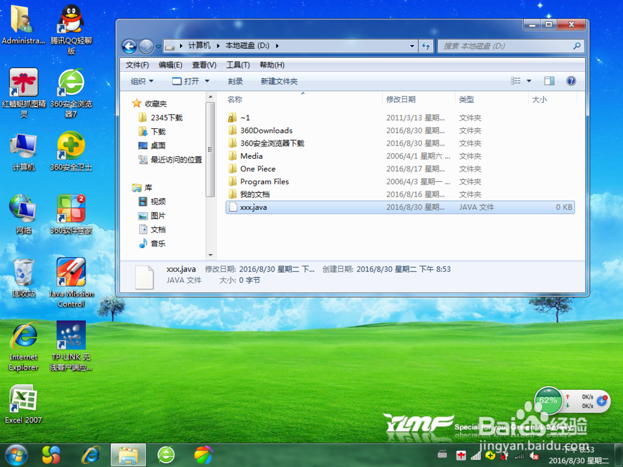Click the navigation pane scroll up arrow
This screenshot has height=467, width=623.
tap(211, 97)
